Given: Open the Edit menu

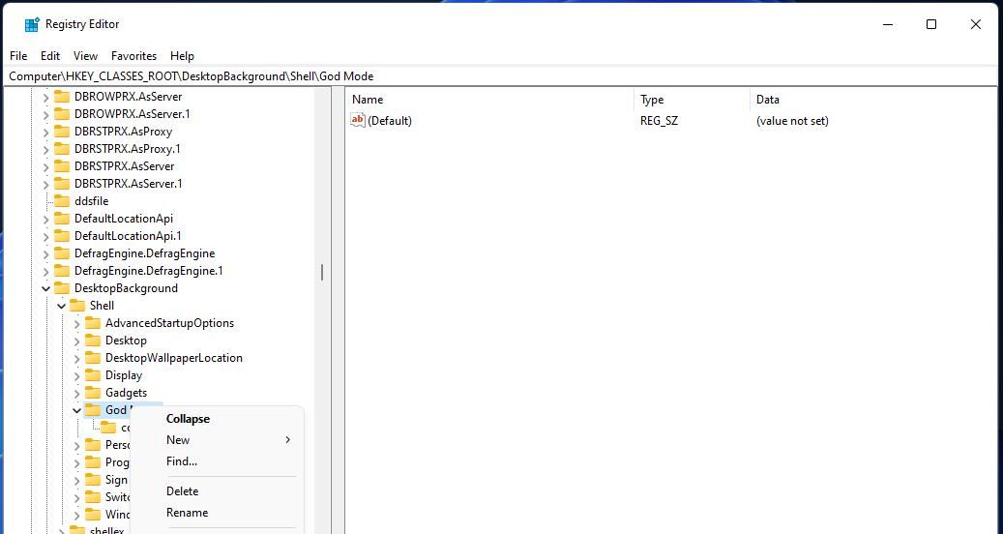Looking at the screenshot, I should coord(50,56).
